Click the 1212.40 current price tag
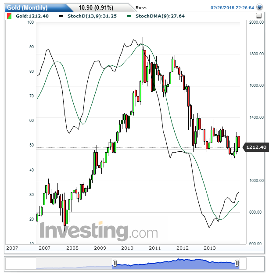The image size is (269, 275). click(x=256, y=147)
